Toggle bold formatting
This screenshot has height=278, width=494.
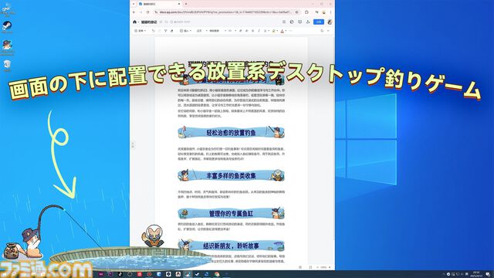pyautogui.click(x=252, y=31)
